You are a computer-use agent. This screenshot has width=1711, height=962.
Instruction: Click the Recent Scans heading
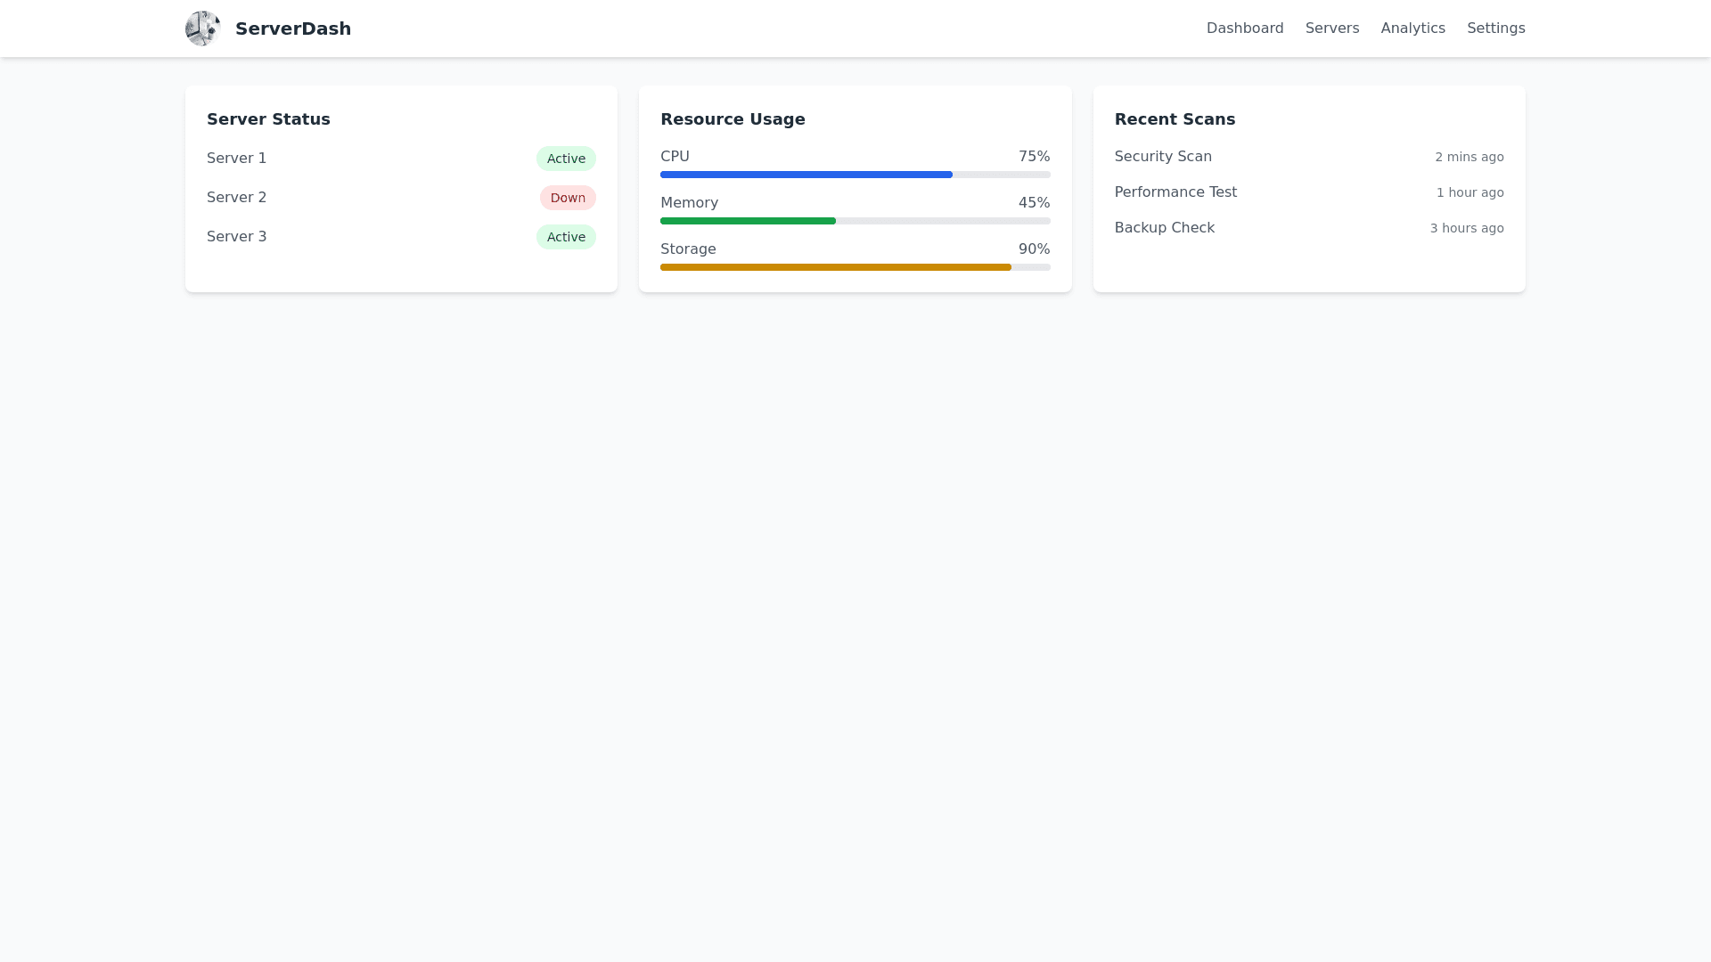1174,119
